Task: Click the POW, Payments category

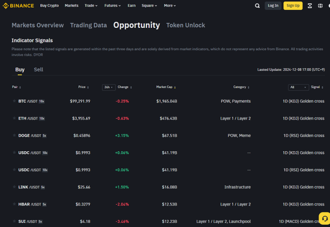Action: pos(236,101)
